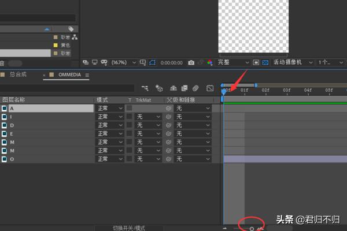Adjust the timeline zoom slider knob
Screen dimensions: 347x231
[252, 229]
